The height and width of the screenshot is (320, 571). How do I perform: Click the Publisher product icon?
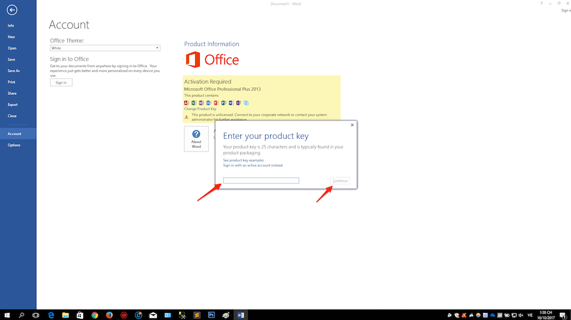pos(224,103)
